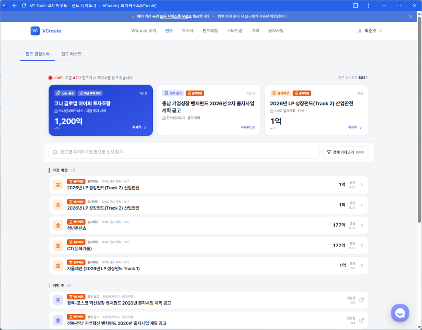Click 신규 결성 badge on blue card

pos(64,93)
